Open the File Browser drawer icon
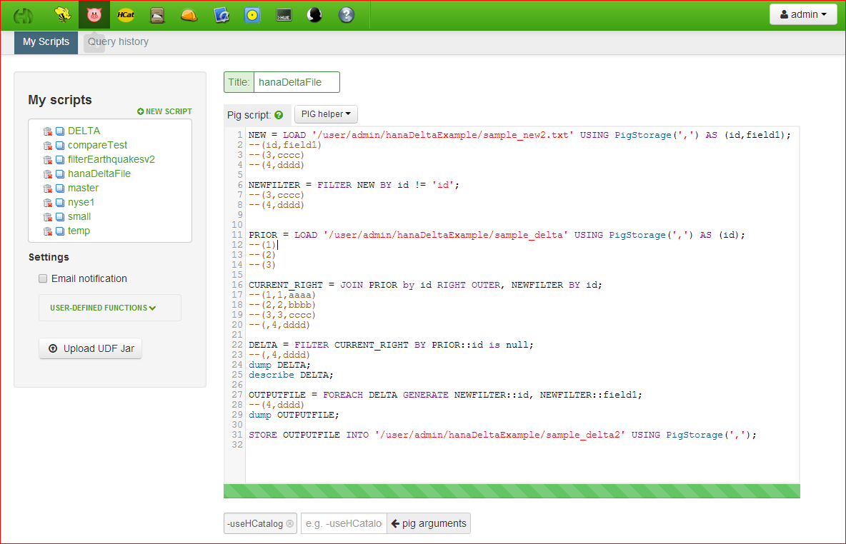This screenshot has width=846, height=544. point(158,14)
